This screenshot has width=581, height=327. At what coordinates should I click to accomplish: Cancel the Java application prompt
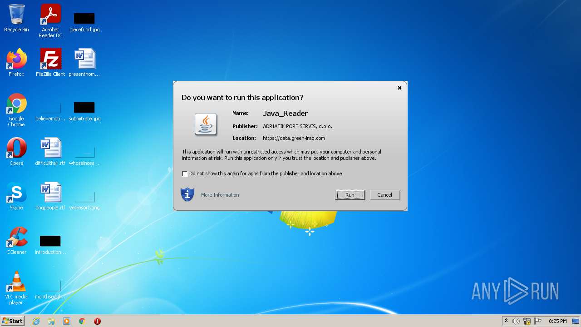[384, 195]
